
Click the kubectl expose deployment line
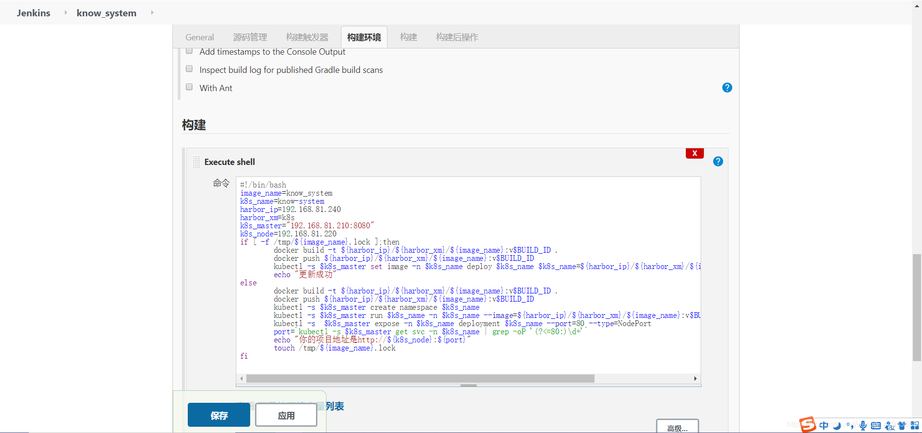coord(462,324)
